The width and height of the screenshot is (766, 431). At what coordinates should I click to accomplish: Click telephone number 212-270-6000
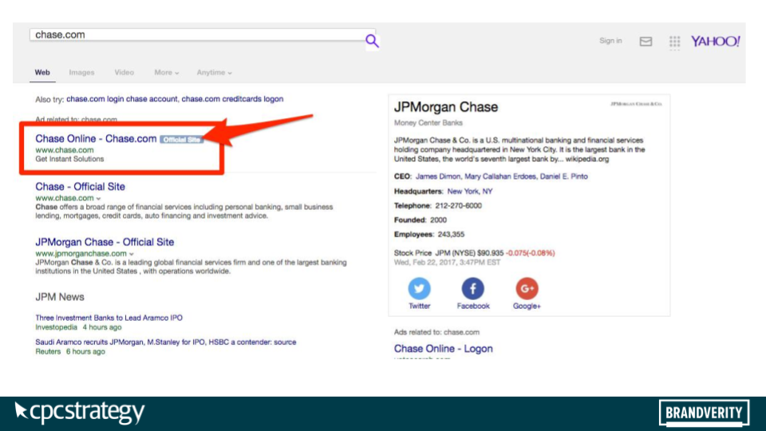click(x=458, y=206)
